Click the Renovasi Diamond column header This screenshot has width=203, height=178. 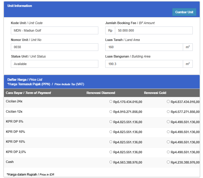(101, 93)
